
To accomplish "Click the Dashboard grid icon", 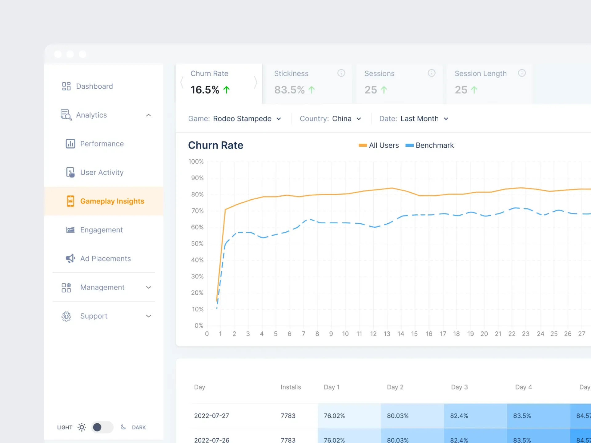I will click(x=66, y=86).
